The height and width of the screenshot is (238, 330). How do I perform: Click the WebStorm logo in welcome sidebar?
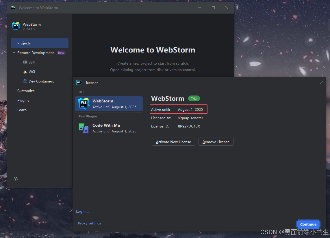pos(16,26)
